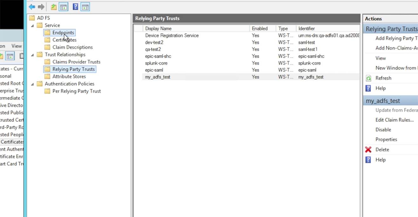
Task: Open the Claims Provider Trusts folder
Action: [76, 62]
